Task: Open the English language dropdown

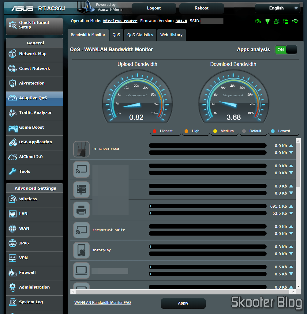Action: pos(277,8)
